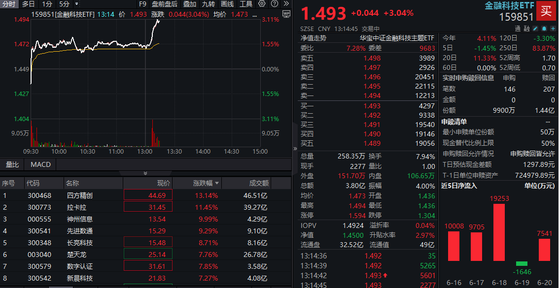Open the settings gear icon in the toolbar

262,4
